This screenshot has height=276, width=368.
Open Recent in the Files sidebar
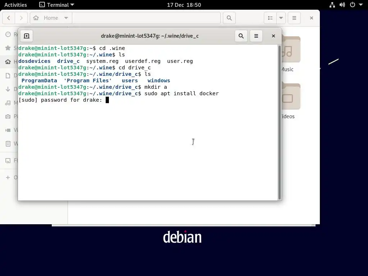click(x=9, y=34)
